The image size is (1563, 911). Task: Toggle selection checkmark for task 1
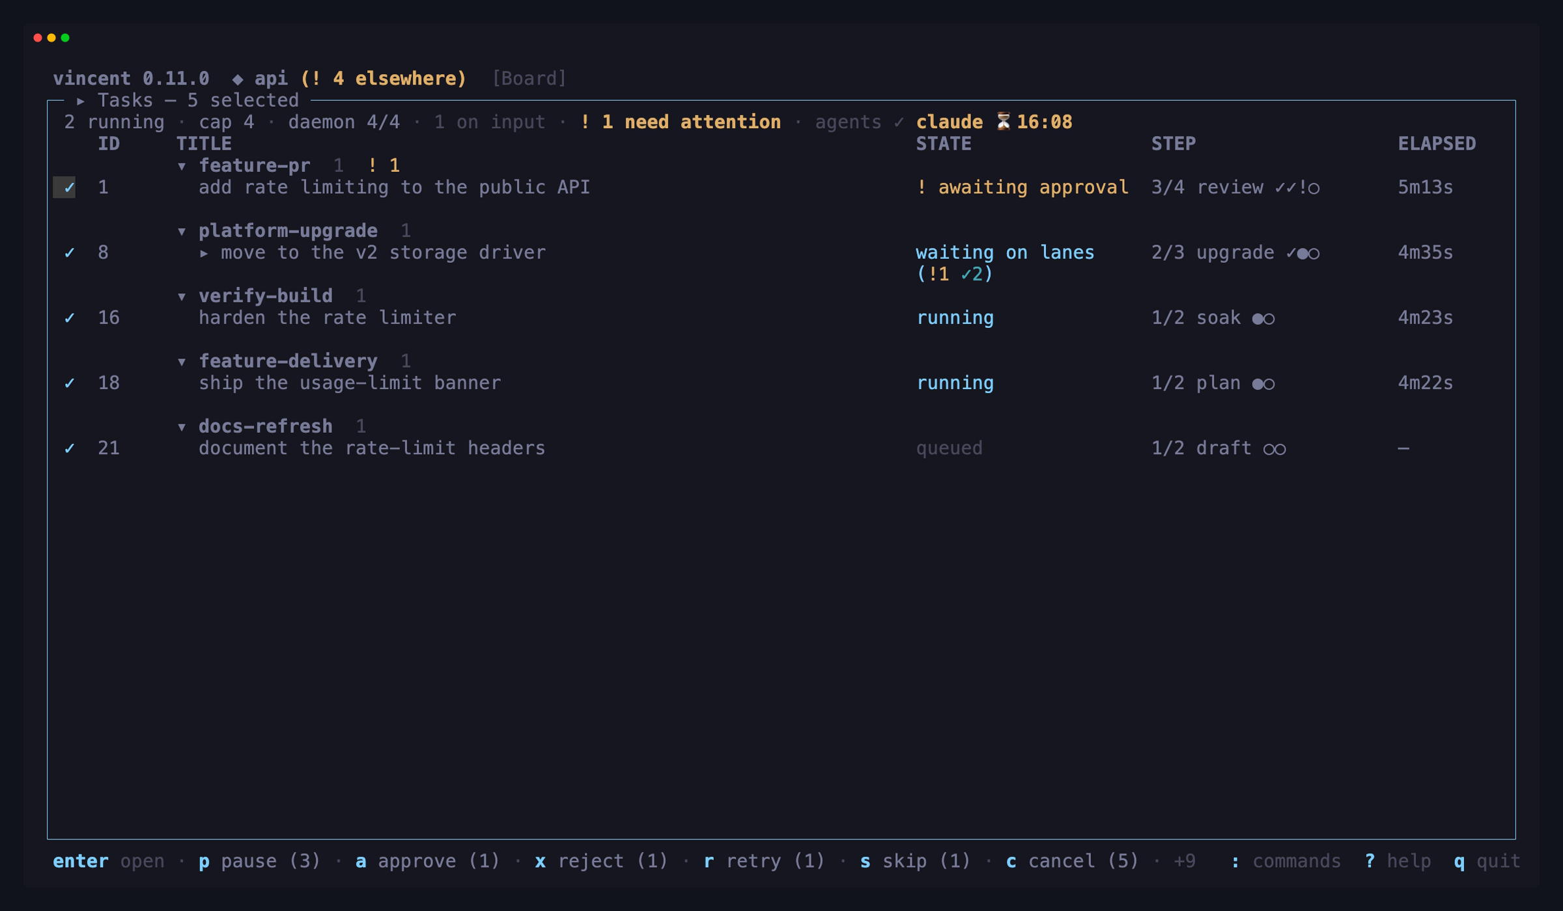click(70, 188)
